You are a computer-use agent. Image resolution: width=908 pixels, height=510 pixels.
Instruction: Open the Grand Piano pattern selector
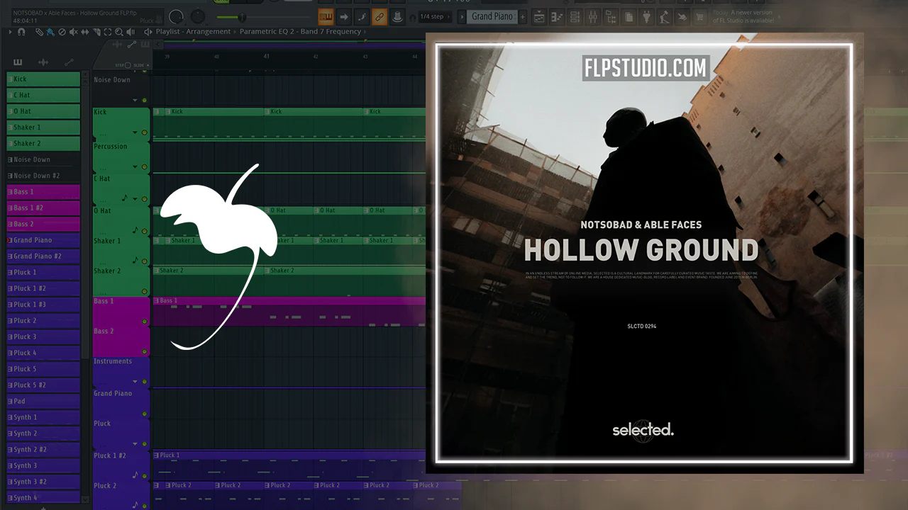click(492, 16)
